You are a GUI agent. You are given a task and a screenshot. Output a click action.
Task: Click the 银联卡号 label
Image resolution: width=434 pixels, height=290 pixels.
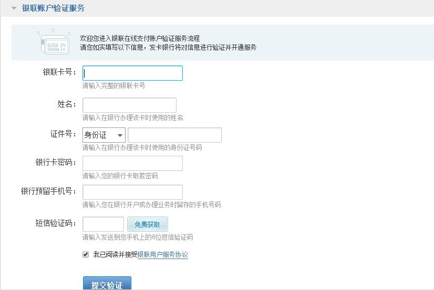(x=59, y=72)
